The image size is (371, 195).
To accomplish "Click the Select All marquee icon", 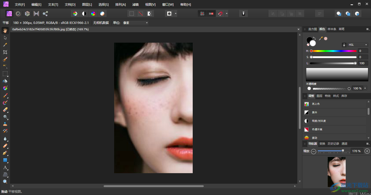I will click(132, 14).
